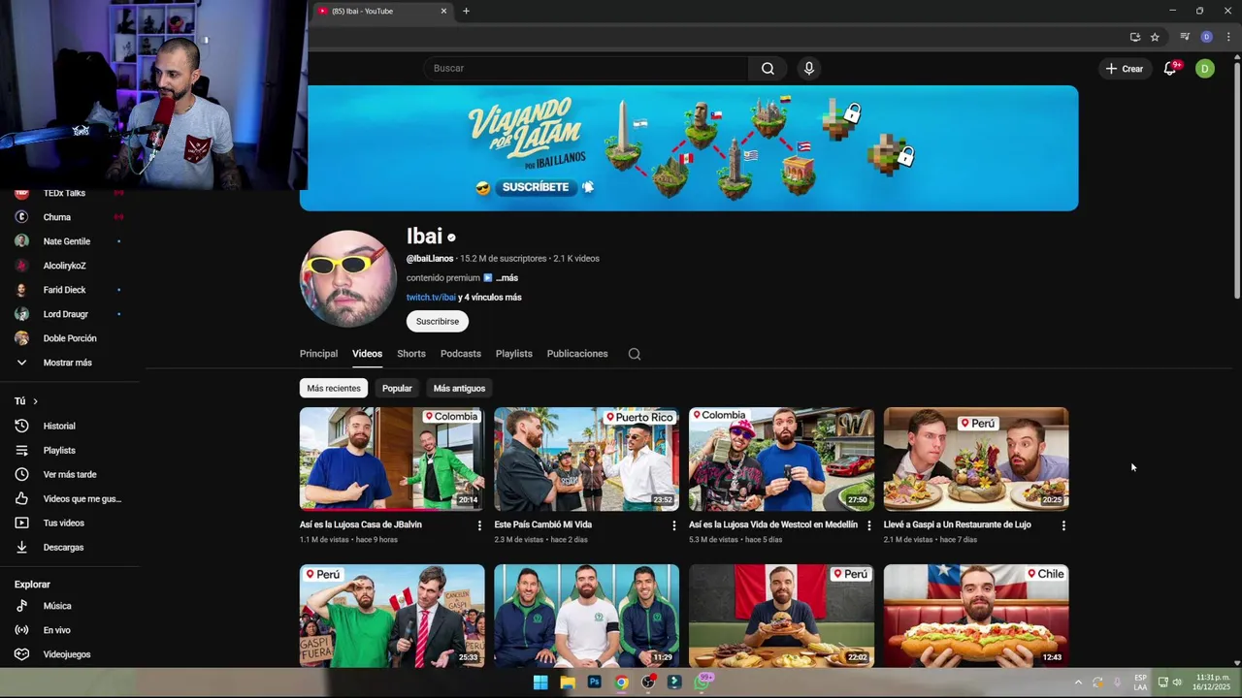Open the green D account avatar
The height and width of the screenshot is (698, 1242).
(1204, 69)
